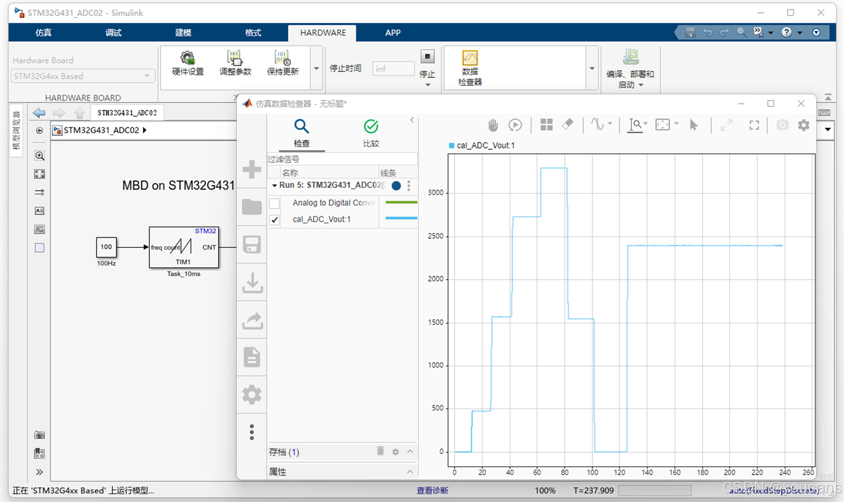Image resolution: width=844 pixels, height=502 pixels.
Task: Click the annotation text icon in the Simulink palette
Action: [x=40, y=211]
